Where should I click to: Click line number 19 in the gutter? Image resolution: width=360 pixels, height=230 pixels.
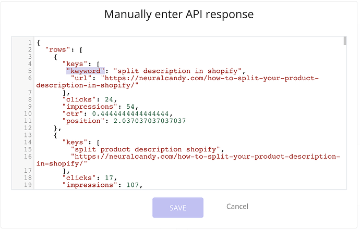(x=29, y=184)
